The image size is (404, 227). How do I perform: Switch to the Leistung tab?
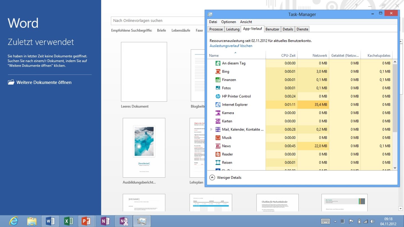[233, 29]
